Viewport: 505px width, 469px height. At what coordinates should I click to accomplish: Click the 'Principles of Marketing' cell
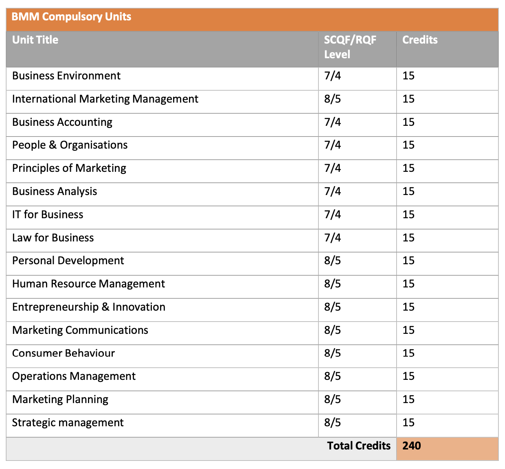tap(69, 169)
